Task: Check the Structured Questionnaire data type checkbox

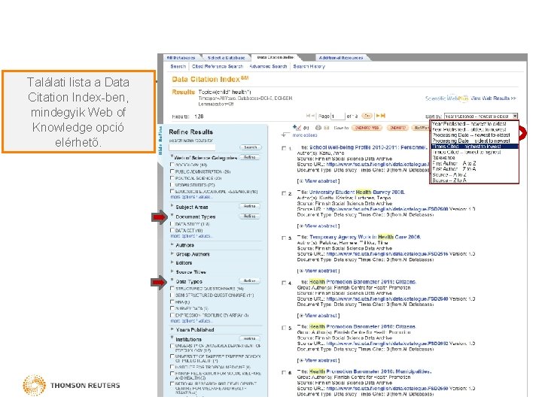Action: pos(172,288)
